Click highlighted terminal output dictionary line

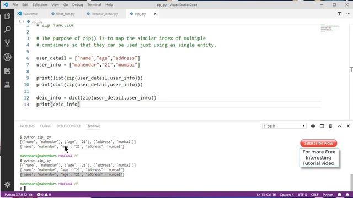point(72,175)
